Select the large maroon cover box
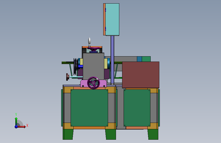This screenshot has height=143, width=221. (141, 75)
